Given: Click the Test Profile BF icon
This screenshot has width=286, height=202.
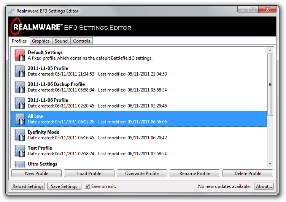Looking at the screenshot, I should point(20,151).
